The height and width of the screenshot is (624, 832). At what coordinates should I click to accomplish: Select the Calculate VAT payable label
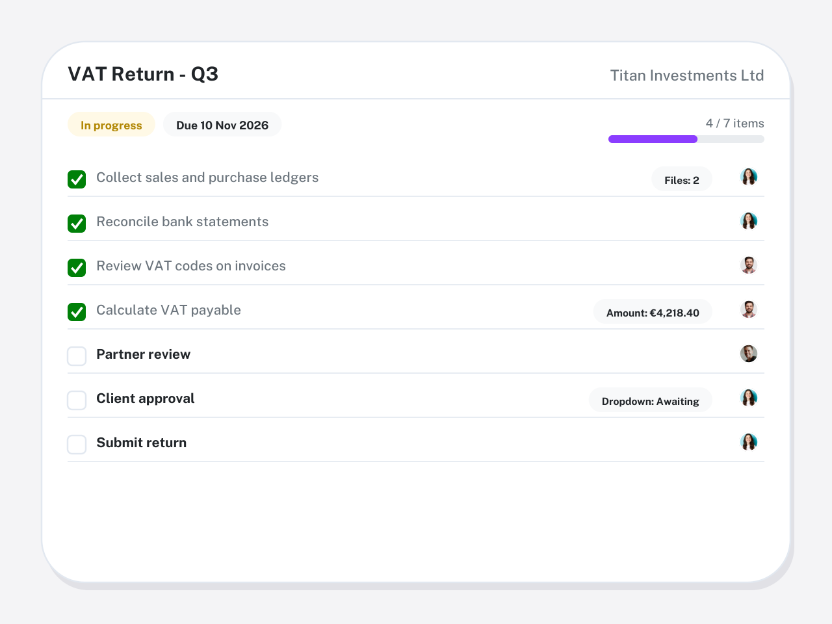168,310
